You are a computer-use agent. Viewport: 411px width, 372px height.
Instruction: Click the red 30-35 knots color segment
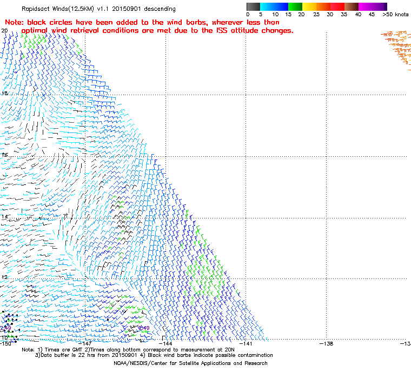[x=337, y=6]
